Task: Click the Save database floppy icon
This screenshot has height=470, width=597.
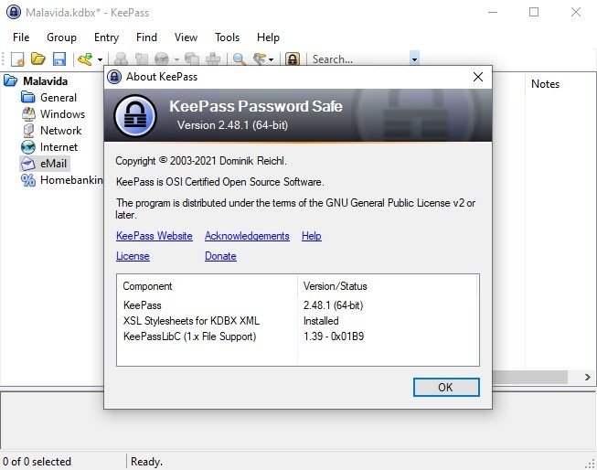Action: [x=59, y=59]
